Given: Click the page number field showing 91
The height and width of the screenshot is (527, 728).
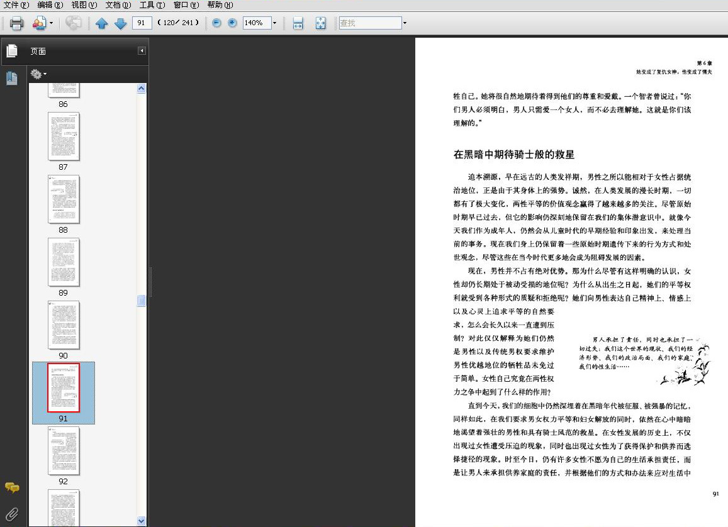Looking at the screenshot, I should pos(142,23).
